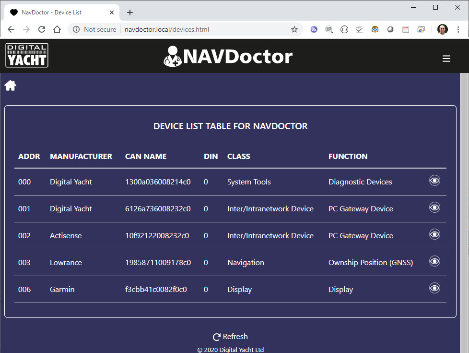469x353 pixels.
Task: View details for Digital Yacht Diagnostic Devices
Action: coord(434,181)
